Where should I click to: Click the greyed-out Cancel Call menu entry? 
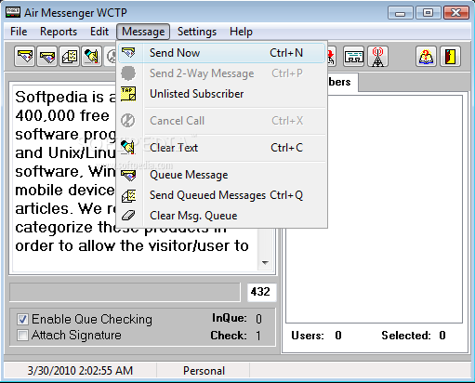[221, 121]
